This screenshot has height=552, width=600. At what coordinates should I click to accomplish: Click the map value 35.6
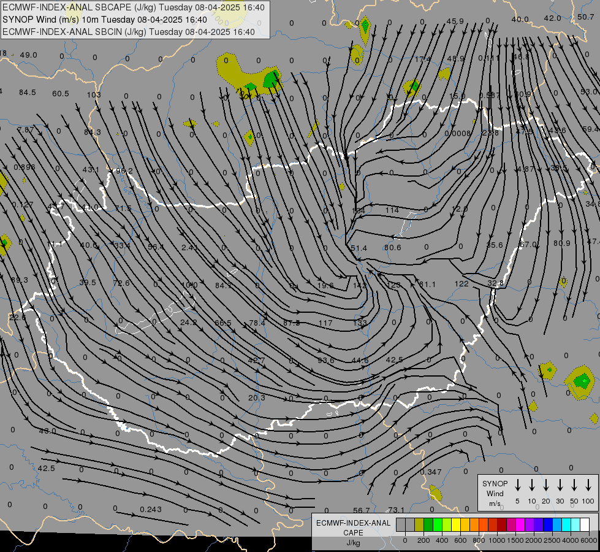tap(495, 245)
